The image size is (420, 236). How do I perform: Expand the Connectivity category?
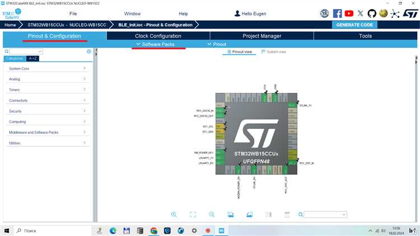pos(48,100)
